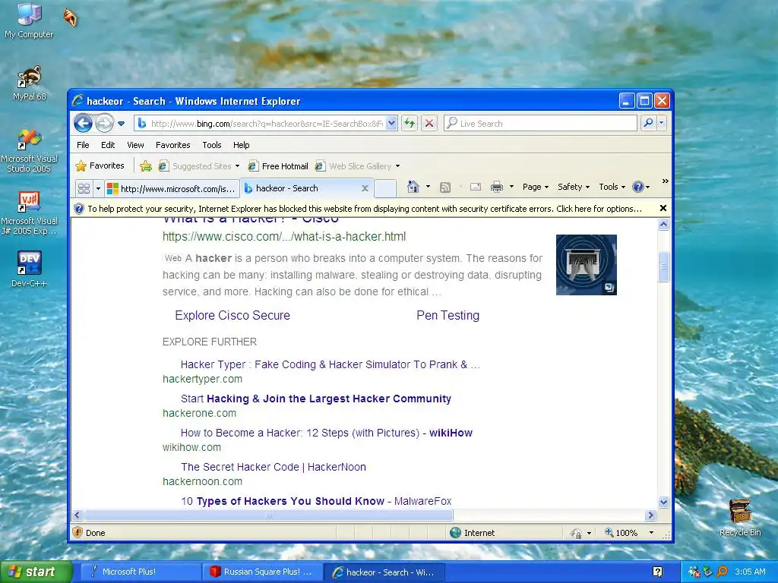Click the RSS Feeds icon in command bar
This screenshot has height=583, width=778.
click(x=445, y=187)
